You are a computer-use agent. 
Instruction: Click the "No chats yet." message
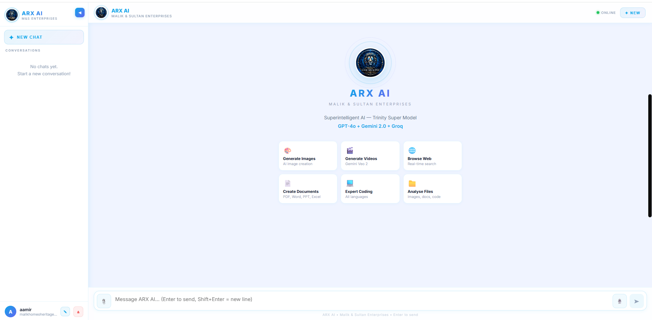[x=44, y=67]
